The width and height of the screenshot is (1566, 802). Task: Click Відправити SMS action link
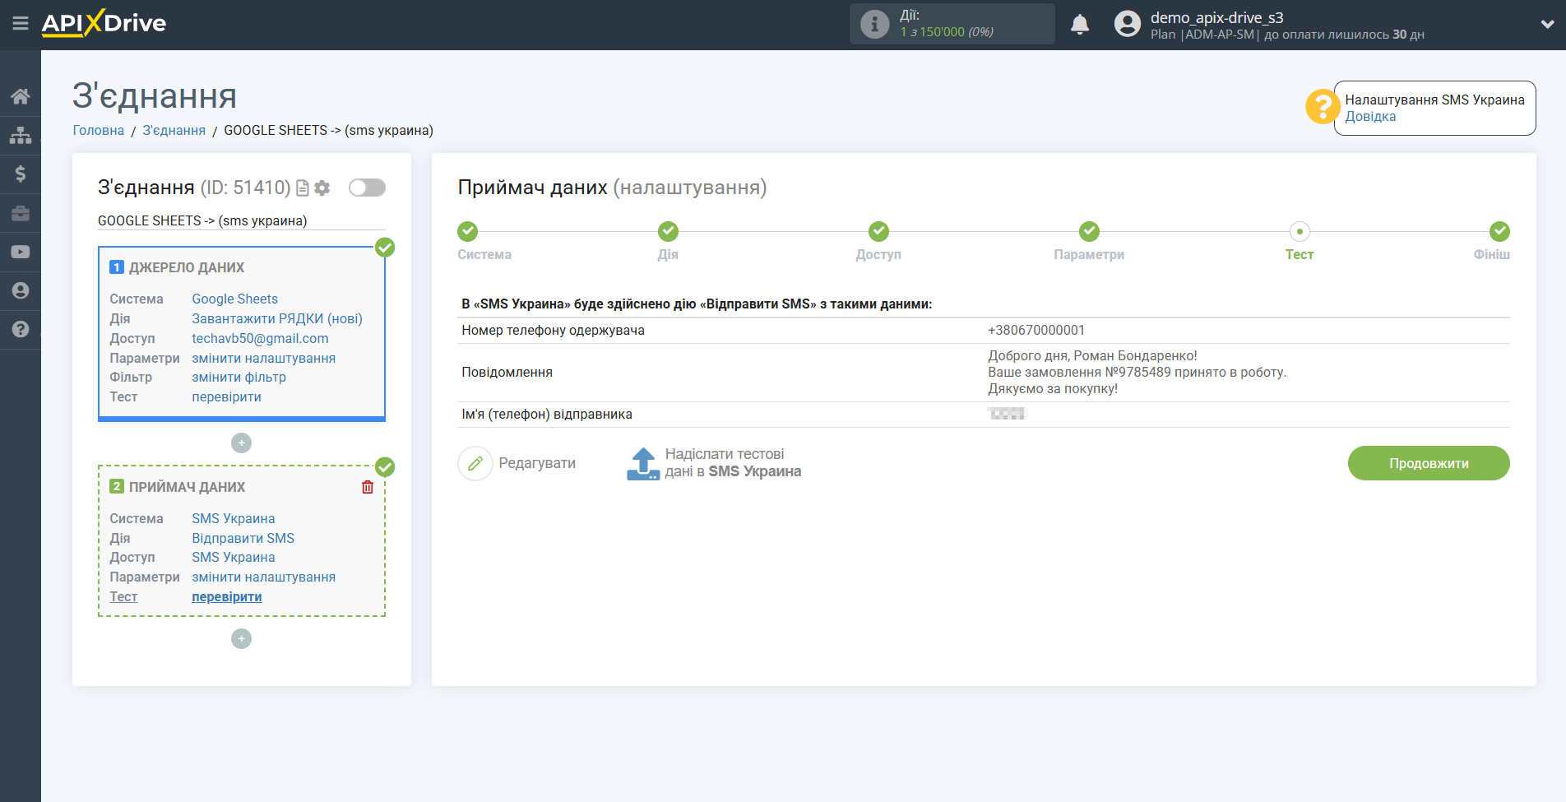coord(243,539)
